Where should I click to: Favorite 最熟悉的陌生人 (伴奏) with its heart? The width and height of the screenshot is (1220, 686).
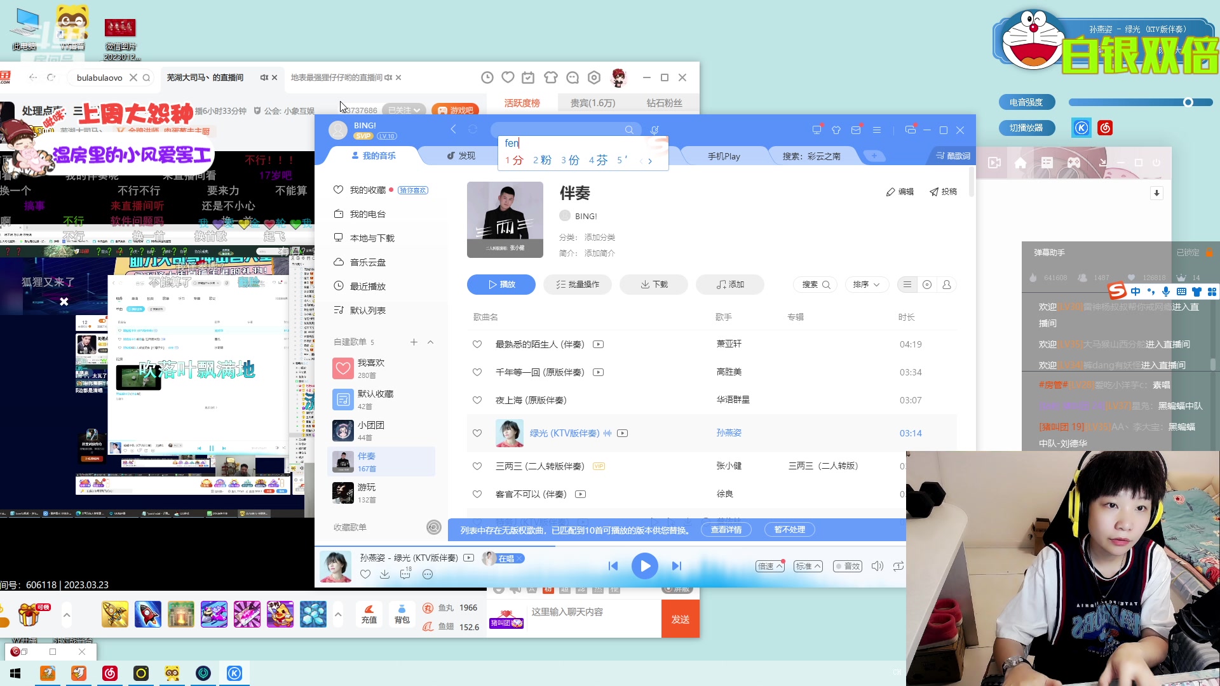pyautogui.click(x=477, y=344)
